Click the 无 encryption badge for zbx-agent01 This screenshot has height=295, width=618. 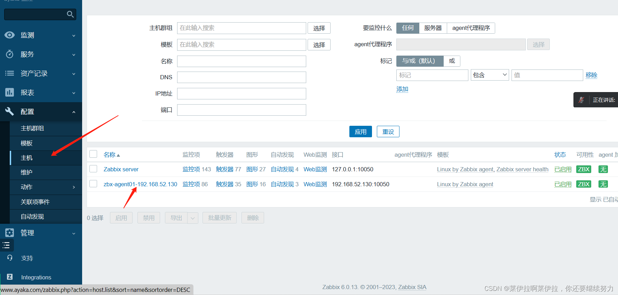click(x=603, y=184)
